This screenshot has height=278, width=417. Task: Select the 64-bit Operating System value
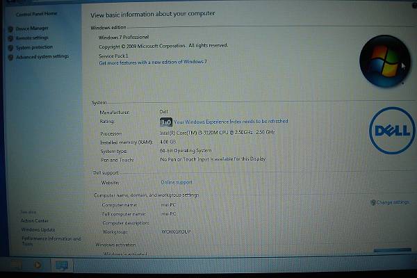pyautogui.click(x=186, y=151)
